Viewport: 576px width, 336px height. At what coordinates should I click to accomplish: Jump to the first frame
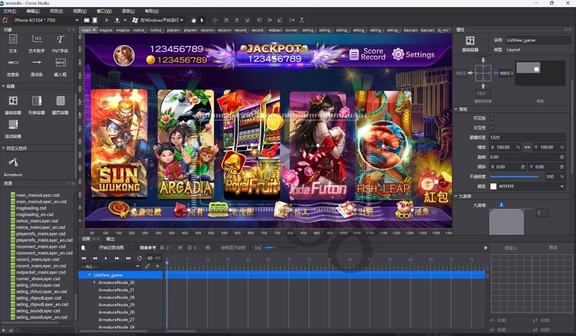pyautogui.click(x=84, y=259)
